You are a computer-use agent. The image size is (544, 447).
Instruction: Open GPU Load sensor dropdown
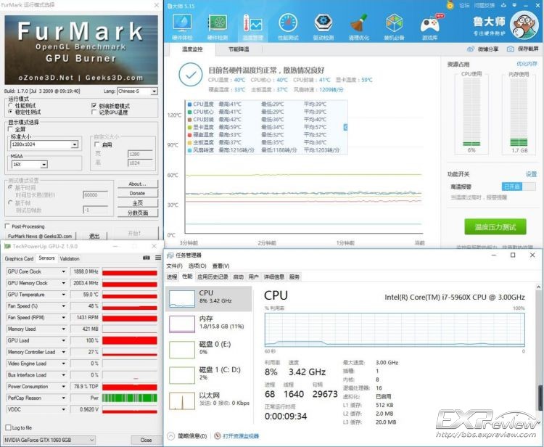pos(64,340)
